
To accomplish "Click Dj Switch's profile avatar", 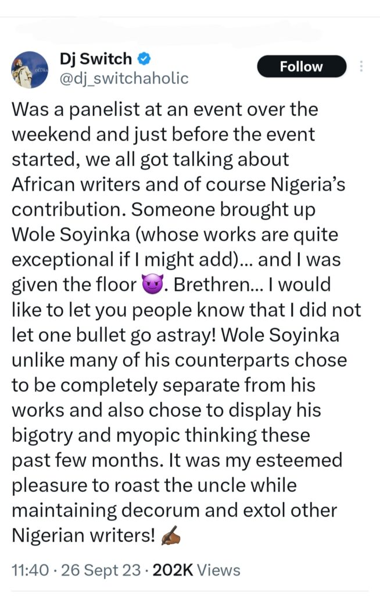I will 29,69.
